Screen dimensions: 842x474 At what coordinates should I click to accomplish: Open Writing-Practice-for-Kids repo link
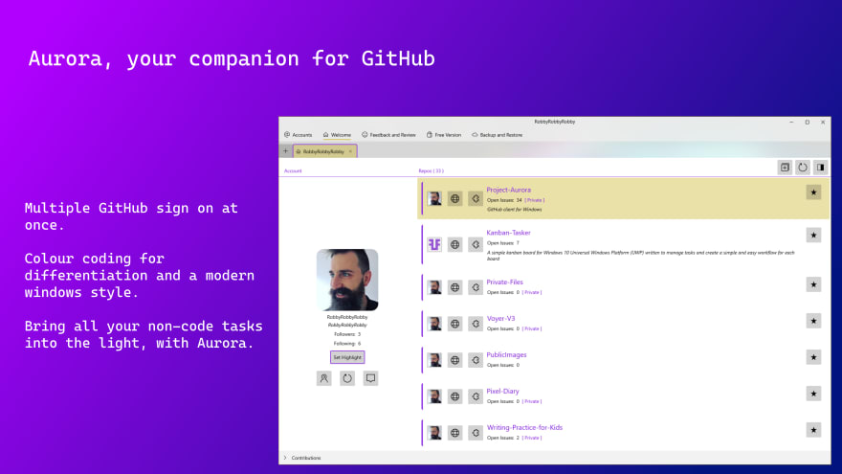(x=524, y=428)
